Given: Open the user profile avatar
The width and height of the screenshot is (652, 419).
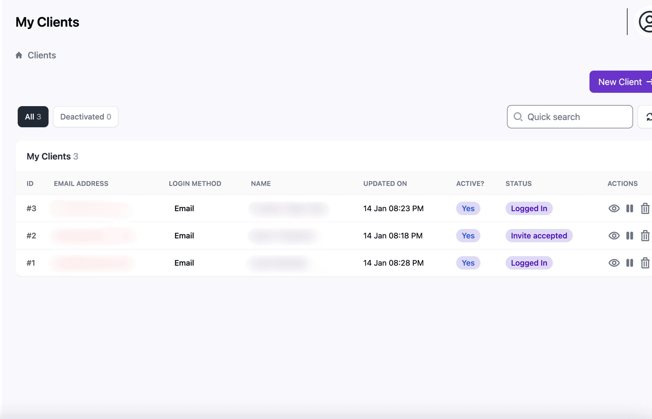Looking at the screenshot, I should (645, 22).
